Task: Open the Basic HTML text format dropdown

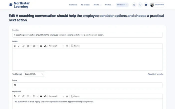Action: [x=34, y=74]
